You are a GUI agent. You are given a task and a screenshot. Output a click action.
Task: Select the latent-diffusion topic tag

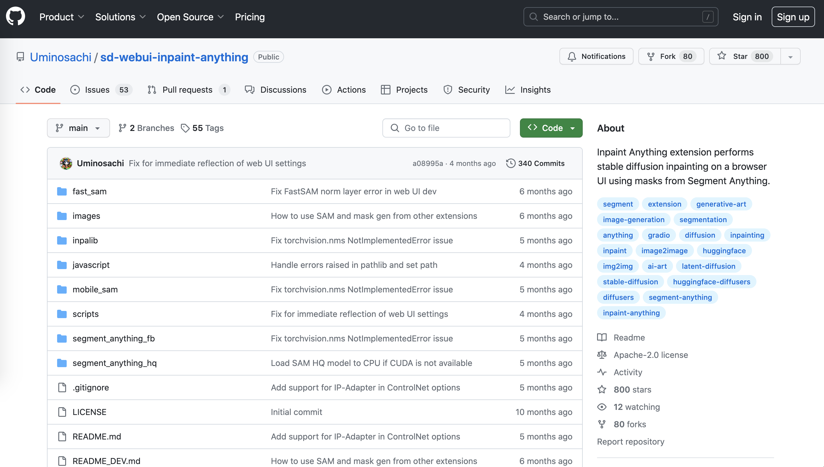708,266
